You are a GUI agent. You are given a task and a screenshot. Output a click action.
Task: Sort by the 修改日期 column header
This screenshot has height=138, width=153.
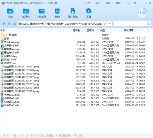click(129, 30)
